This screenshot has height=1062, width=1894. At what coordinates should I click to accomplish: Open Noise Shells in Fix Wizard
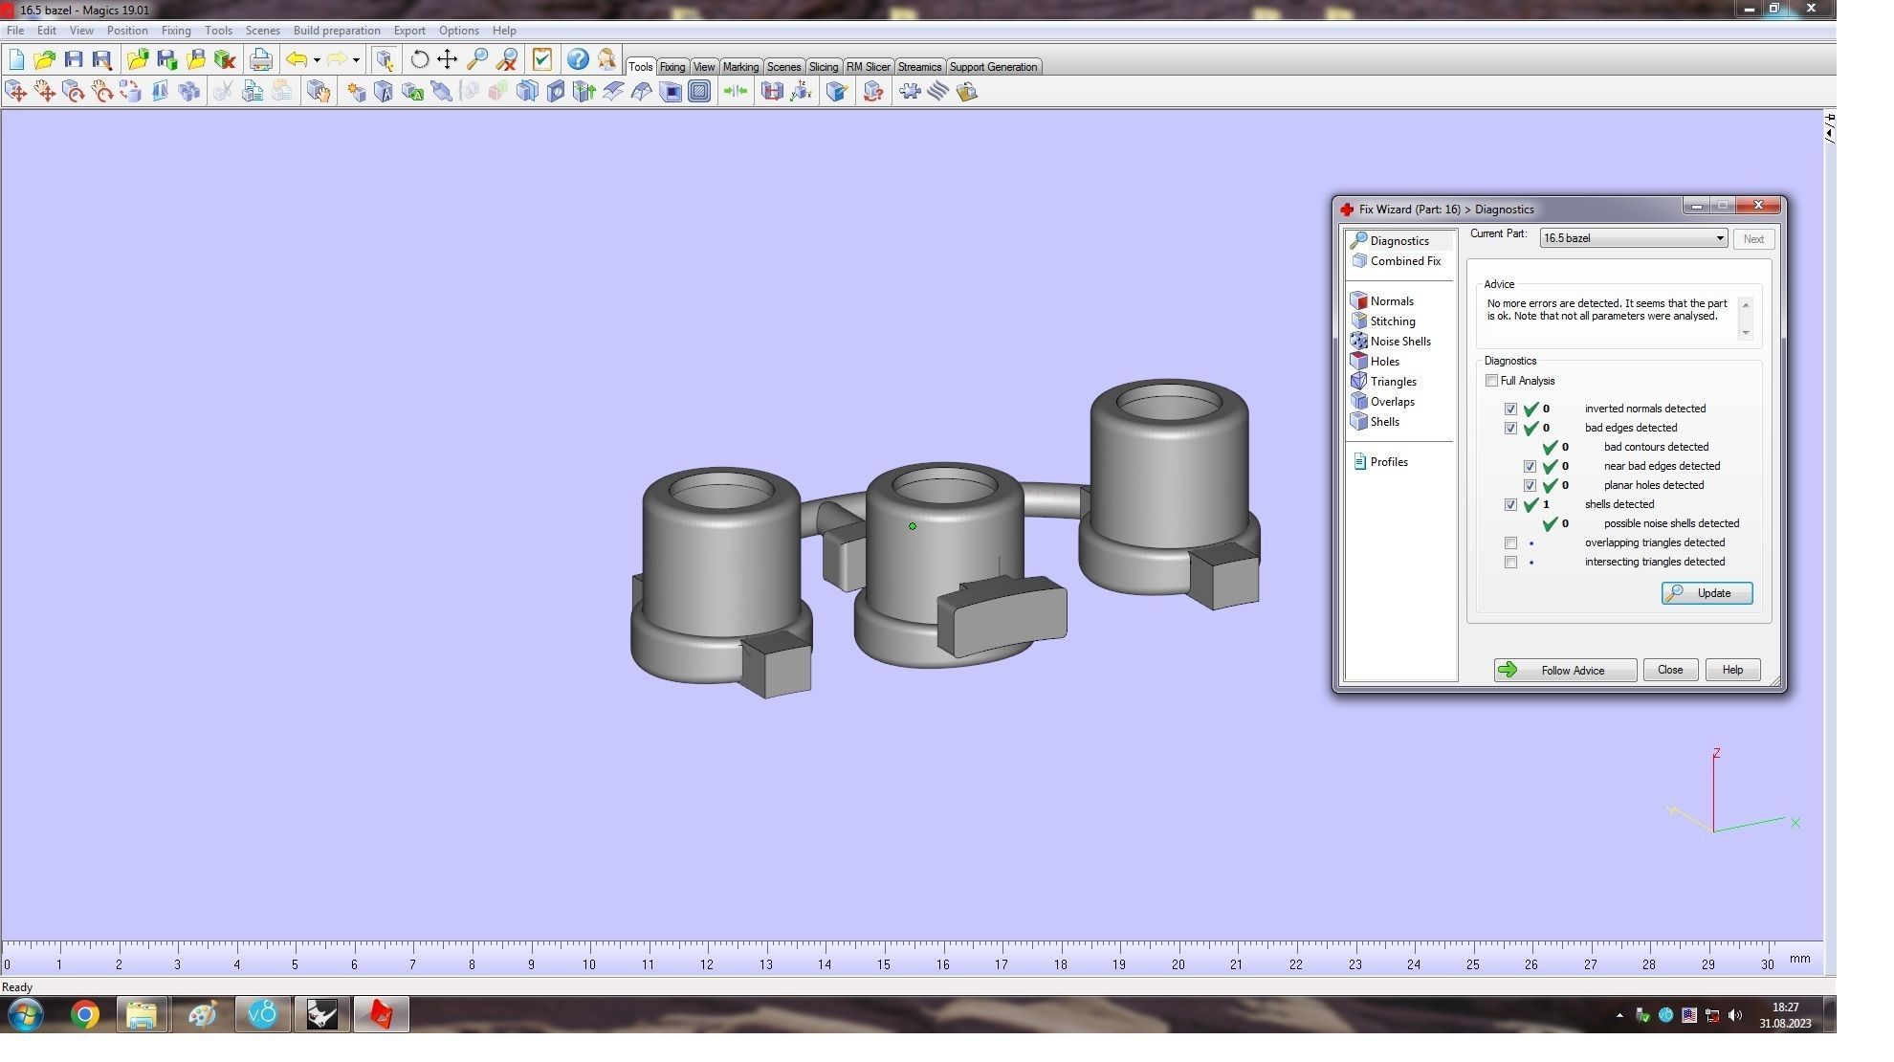click(1399, 342)
